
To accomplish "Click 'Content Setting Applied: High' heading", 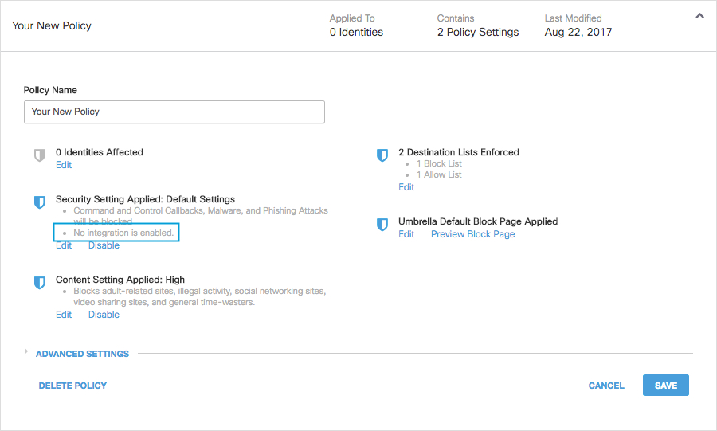I will pyautogui.click(x=120, y=280).
